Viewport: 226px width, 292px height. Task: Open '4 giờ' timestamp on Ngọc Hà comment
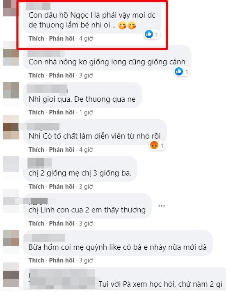click(x=86, y=39)
